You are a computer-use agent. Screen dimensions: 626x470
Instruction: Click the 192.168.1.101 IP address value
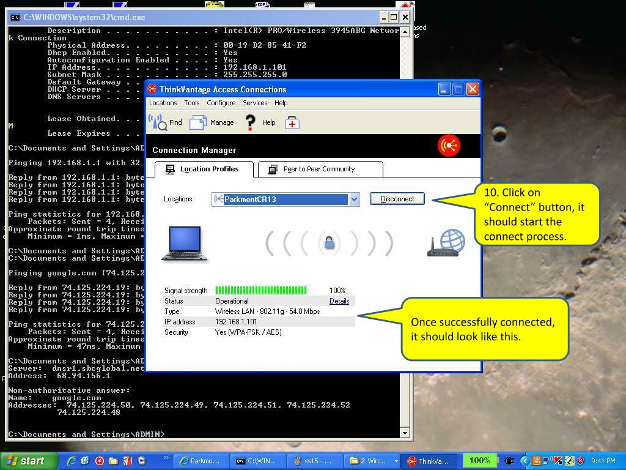pyautogui.click(x=236, y=322)
